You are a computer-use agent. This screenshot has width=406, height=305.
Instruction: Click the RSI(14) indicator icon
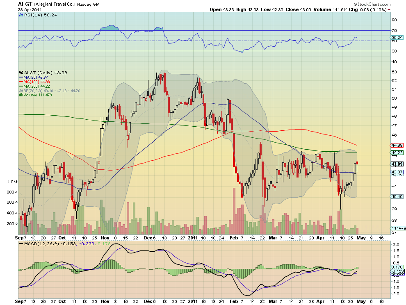click(21, 15)
